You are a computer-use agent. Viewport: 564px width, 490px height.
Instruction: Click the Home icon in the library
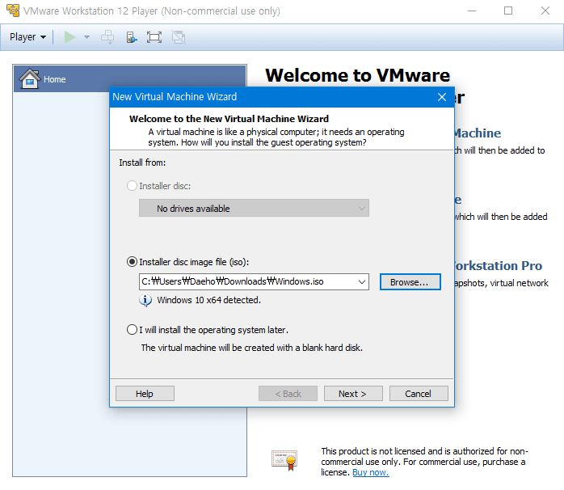(x=29, y=78)
